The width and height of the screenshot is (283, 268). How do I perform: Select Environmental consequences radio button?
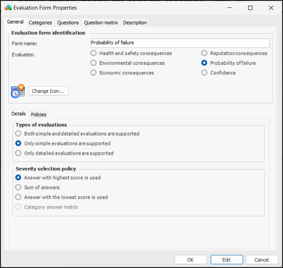(x=94, y=63)
